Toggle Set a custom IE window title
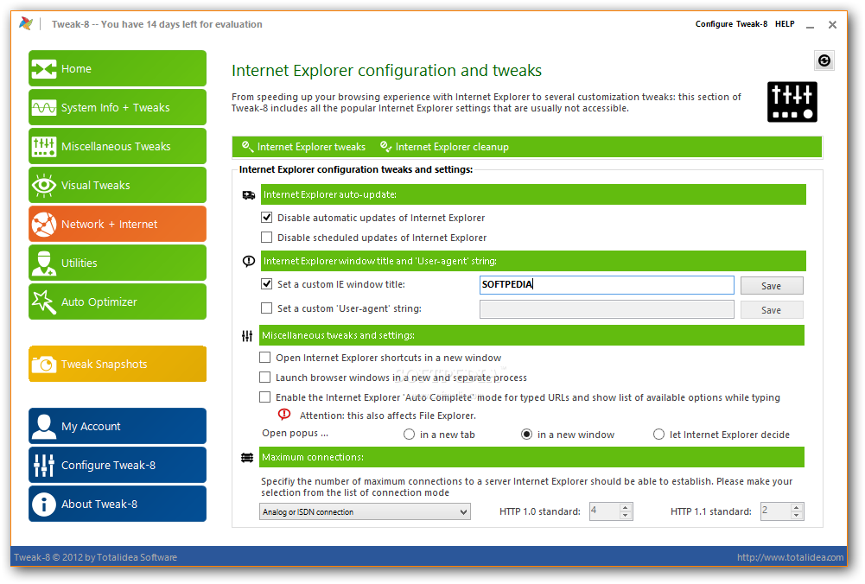Viewport: 865px width, 584px height. coord(266,284)
